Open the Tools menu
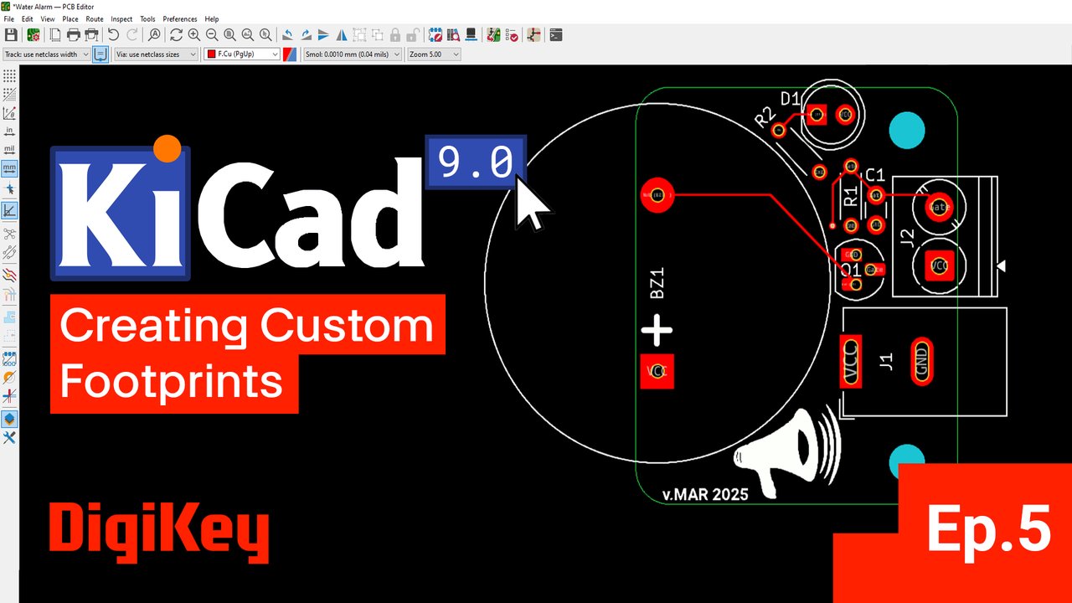 point(147,18)
